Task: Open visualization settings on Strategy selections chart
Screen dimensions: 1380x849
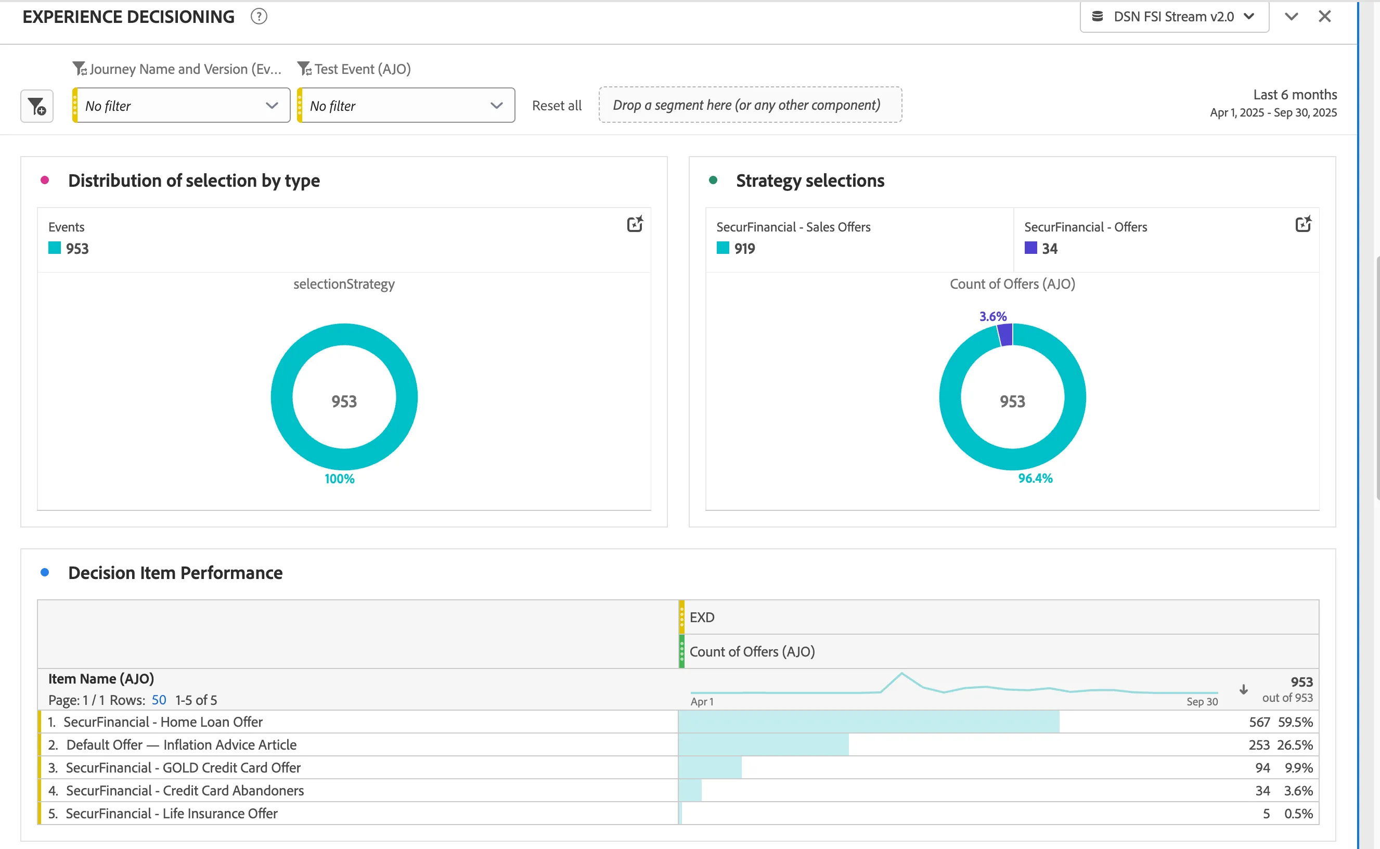Action: pos(1303,224)
